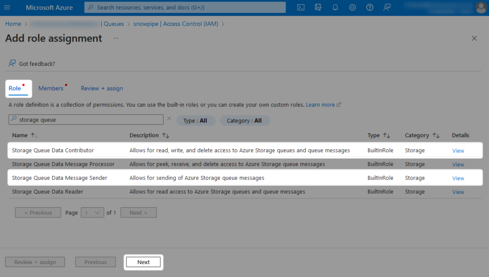
Task: Open the notifications bell
Action: [335, 7]
